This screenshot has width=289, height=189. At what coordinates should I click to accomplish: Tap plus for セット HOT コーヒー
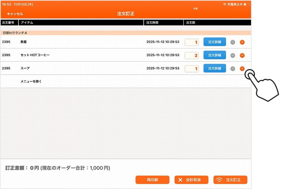tap(242, 55)
